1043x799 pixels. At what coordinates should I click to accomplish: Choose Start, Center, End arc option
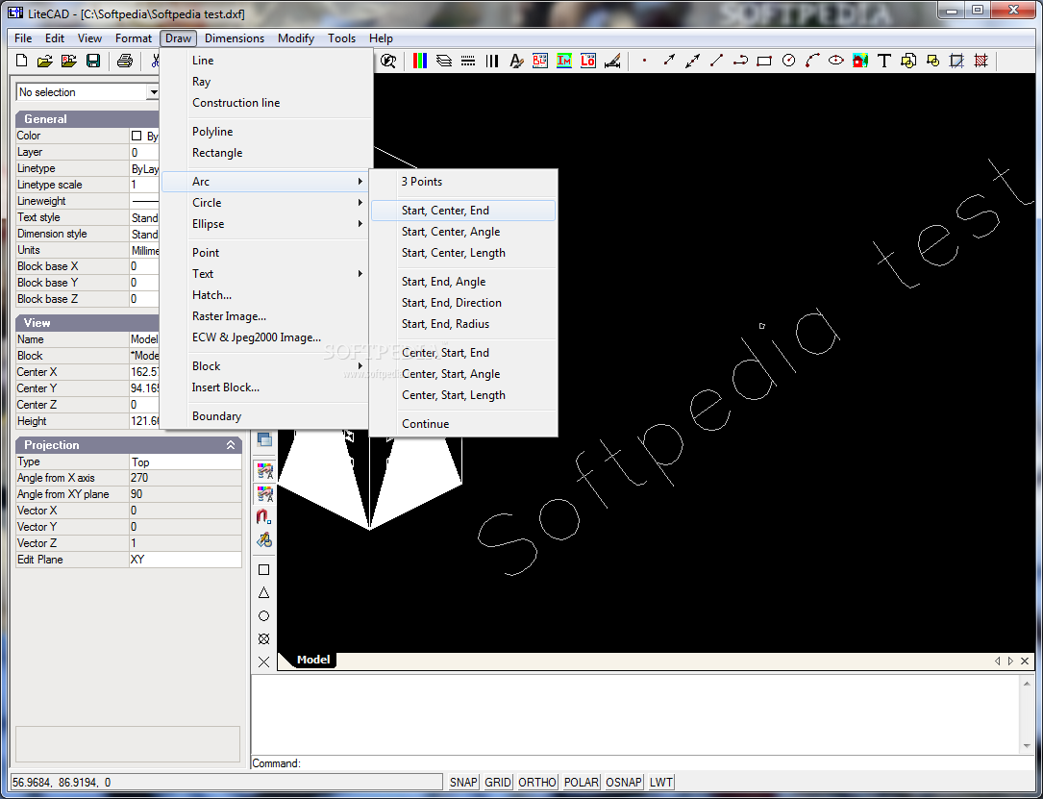(x=463, y=211)
